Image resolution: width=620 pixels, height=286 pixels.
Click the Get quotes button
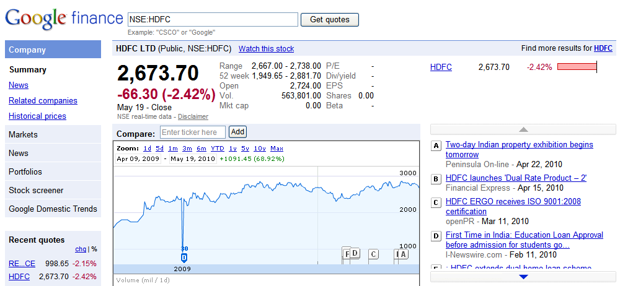(x=330, y=20)
